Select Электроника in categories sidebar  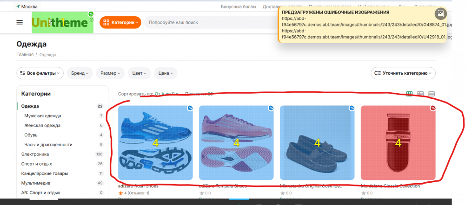pos(35,154)
